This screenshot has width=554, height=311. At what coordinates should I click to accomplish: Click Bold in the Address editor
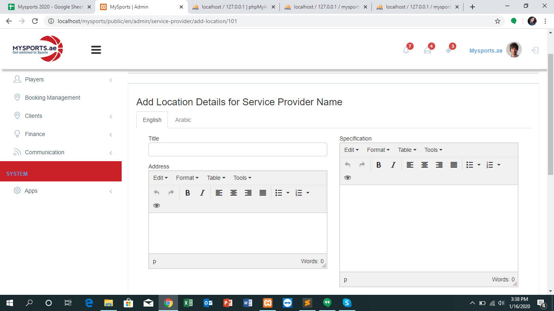(x=187, y=193)
